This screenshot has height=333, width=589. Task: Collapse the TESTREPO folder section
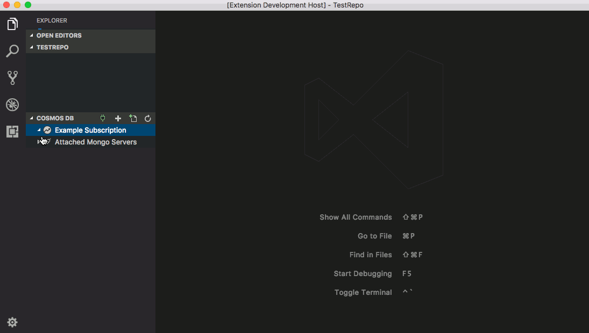(x=32, y=47)
